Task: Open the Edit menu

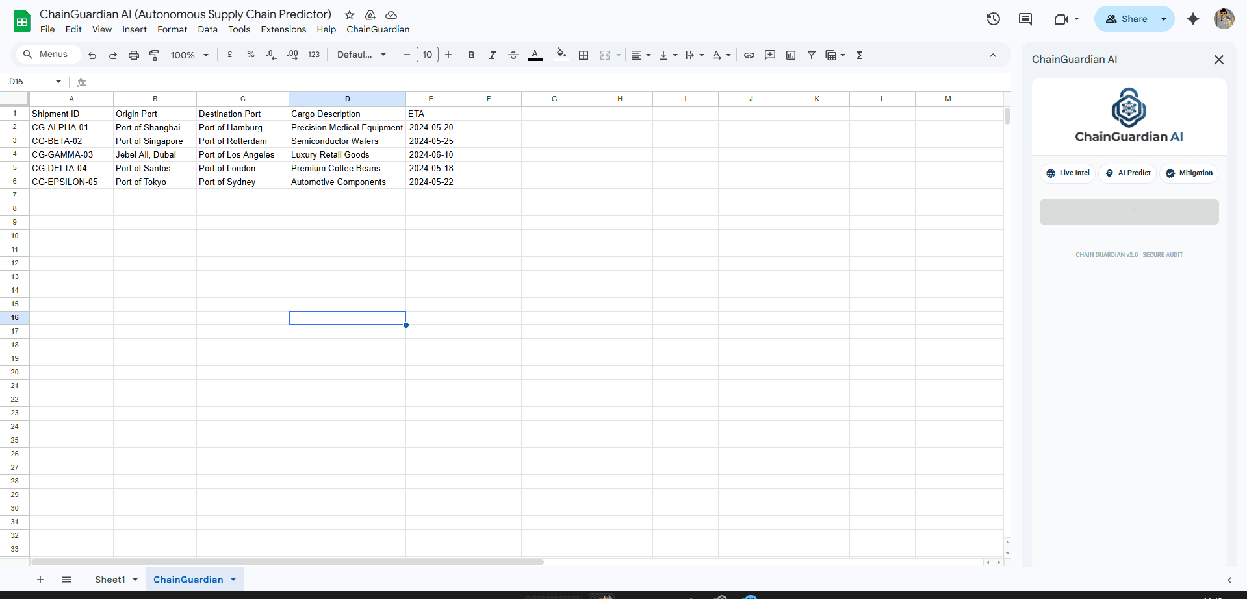Action: [x=73, y=29]
